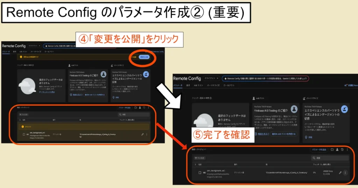Click person icon on personalize card, step 4

coord(146,74)
